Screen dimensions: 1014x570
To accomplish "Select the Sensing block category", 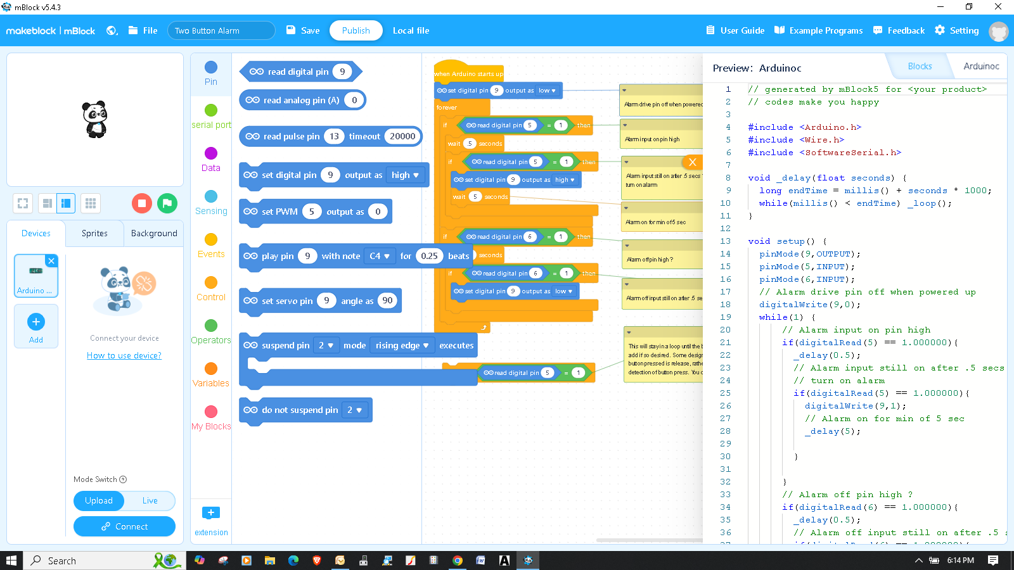I will (211, 203).
